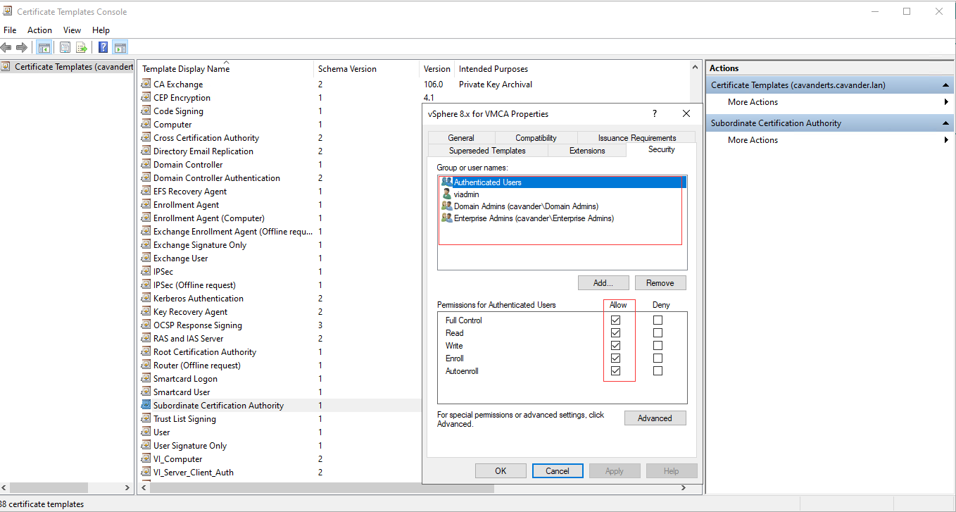Click the Add... button

(x=603, y=283)
